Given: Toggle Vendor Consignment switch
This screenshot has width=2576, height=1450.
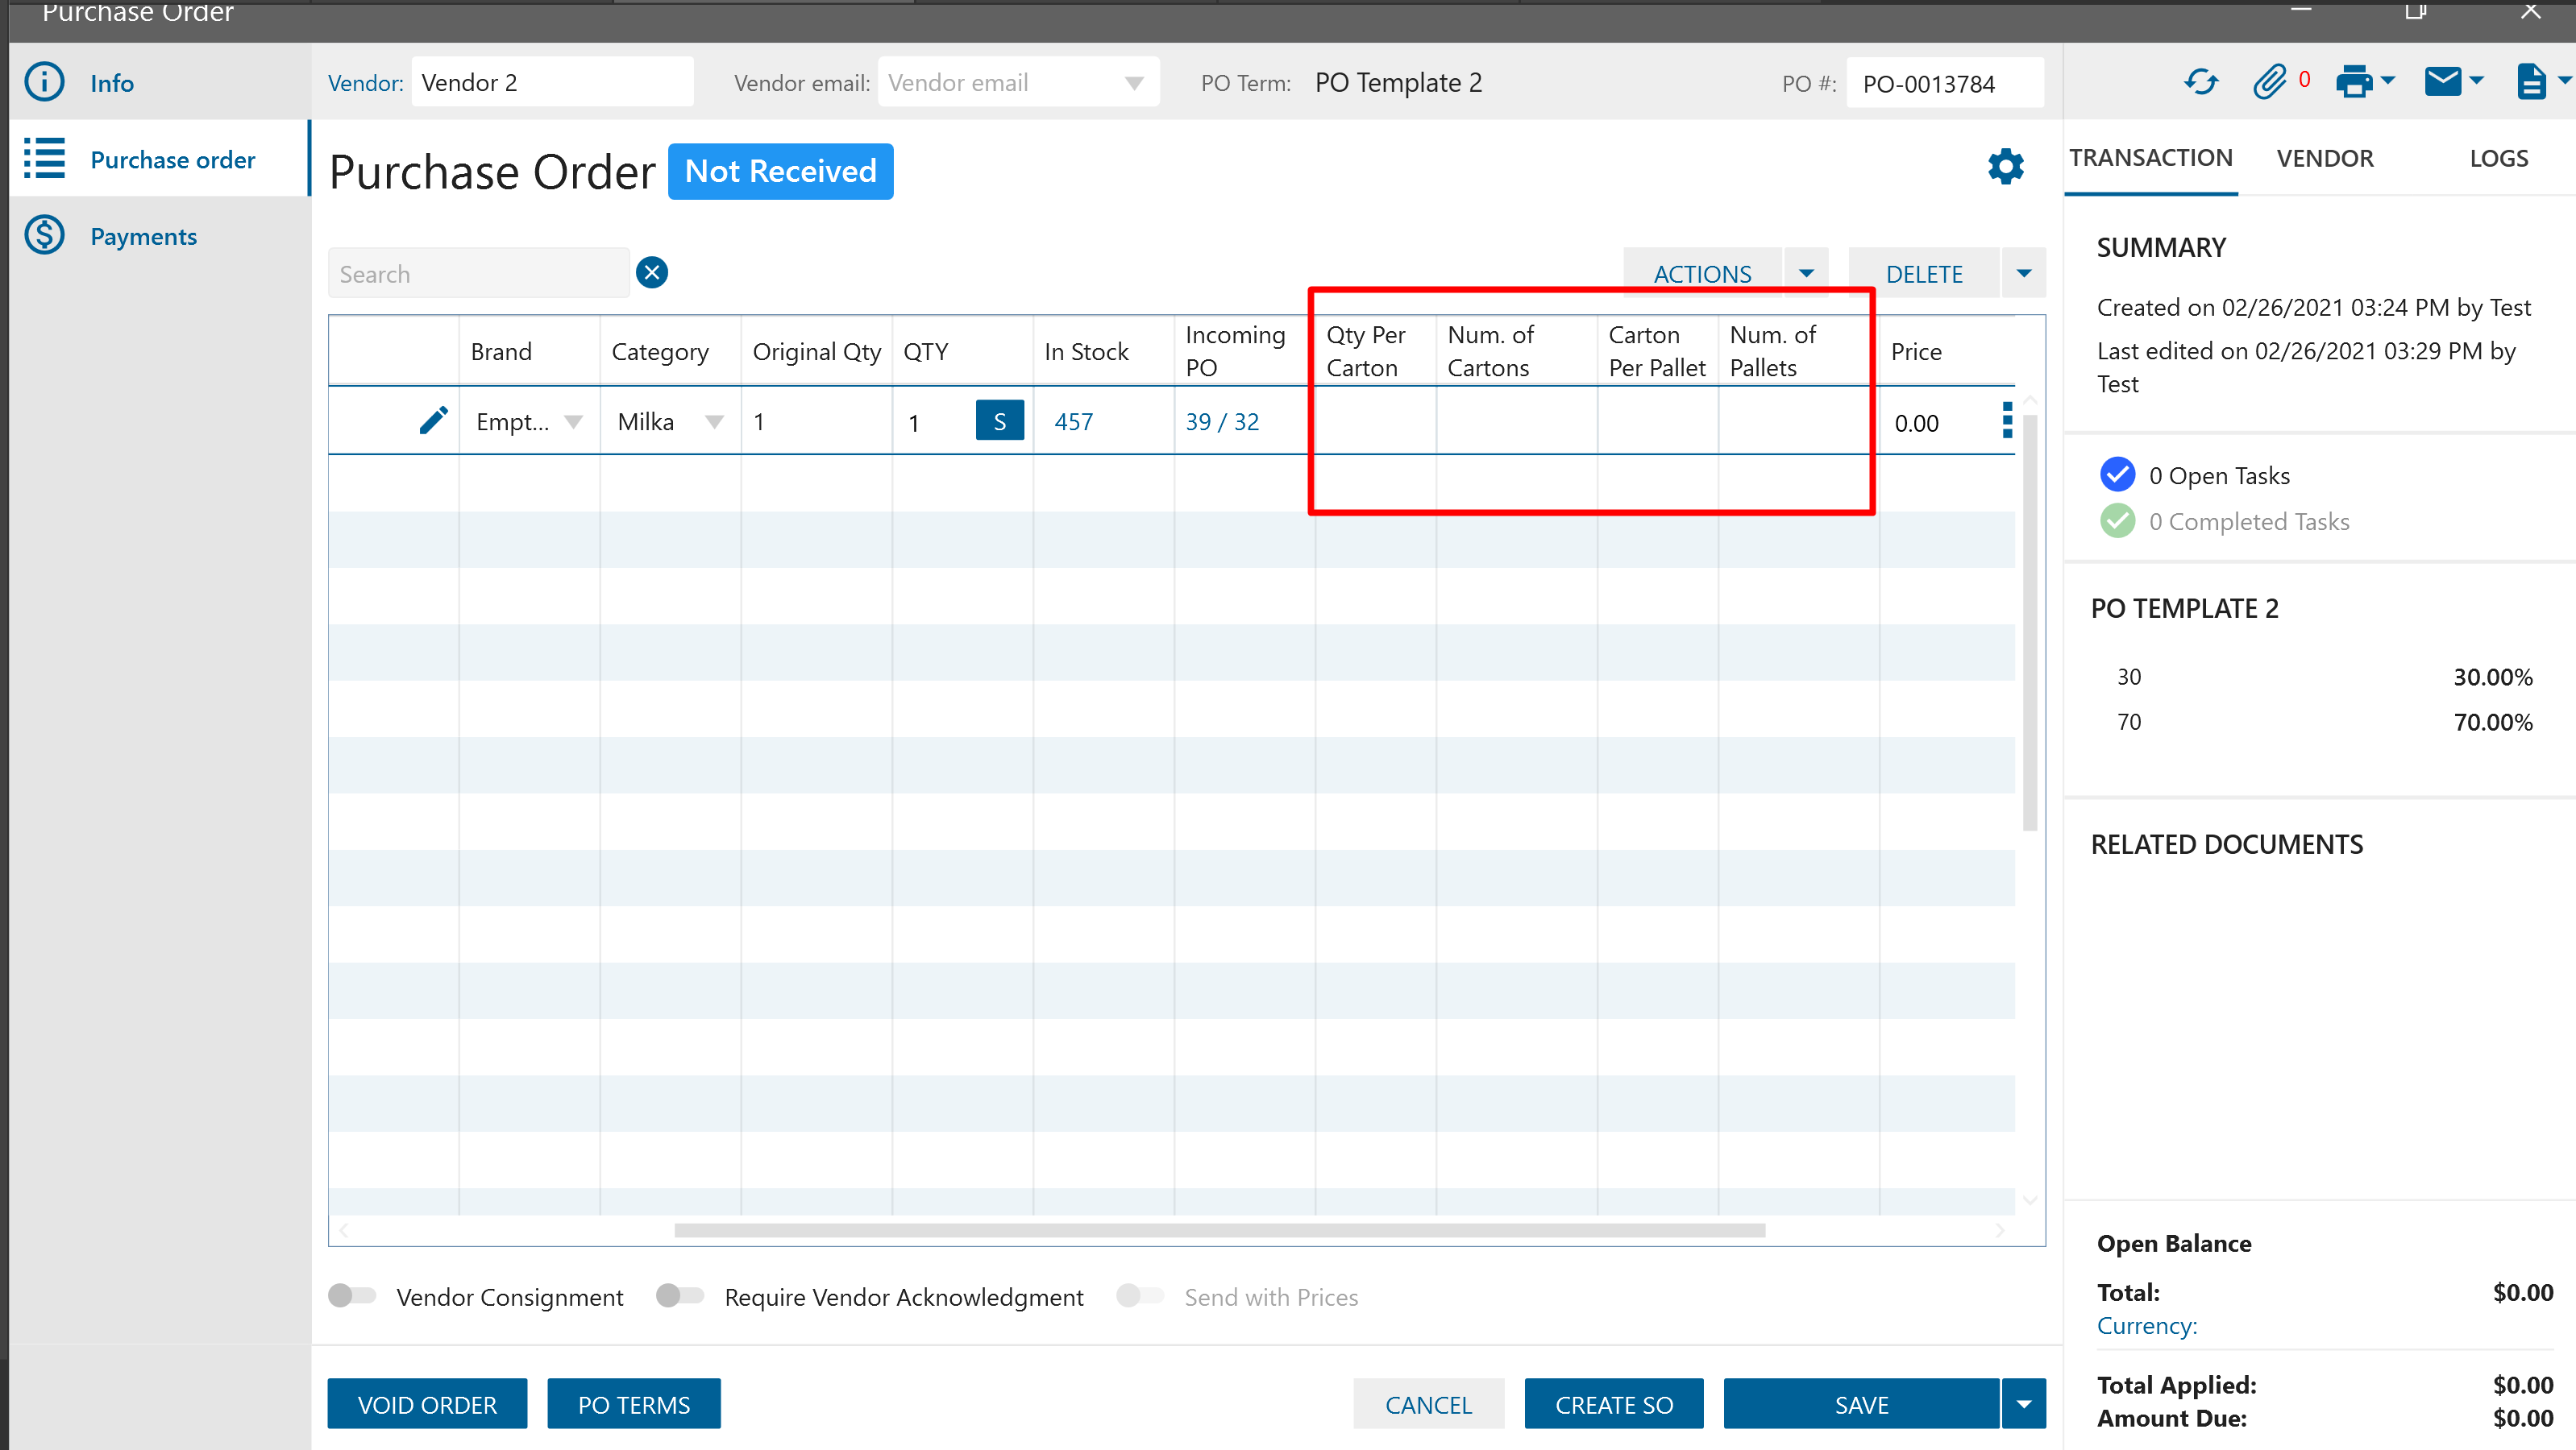Looking at the screenshot, I should point(352,1296).
